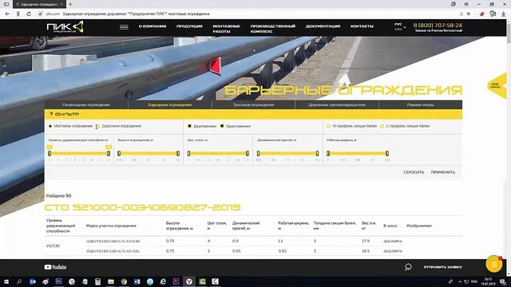The image size is (511, 287).
Task: Open a new browser tab with plus
Action: (x=71, y=4)
